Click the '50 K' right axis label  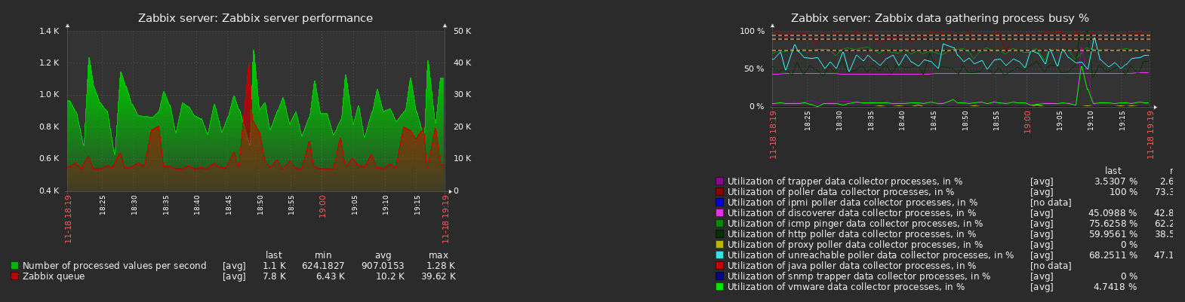[463, 31]
